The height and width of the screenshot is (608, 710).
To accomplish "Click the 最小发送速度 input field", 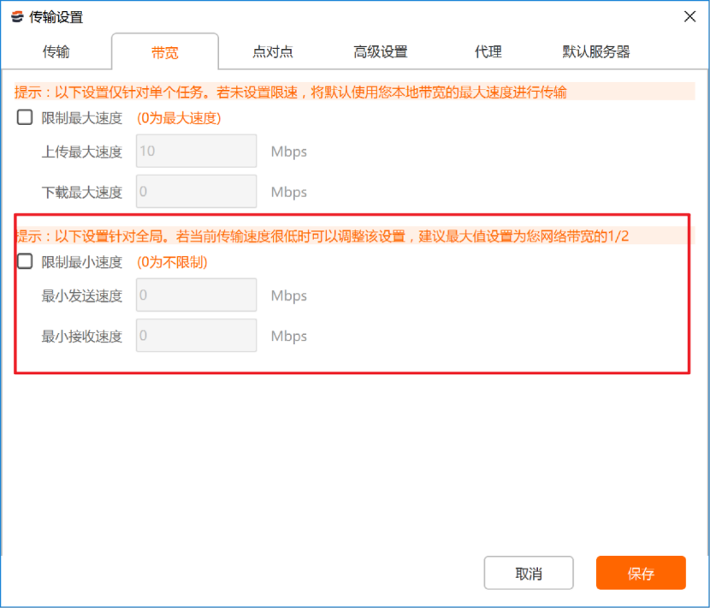I will [196, 295].
